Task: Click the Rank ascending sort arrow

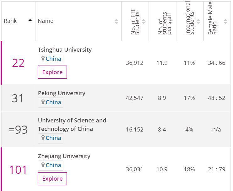Action: 30,20
